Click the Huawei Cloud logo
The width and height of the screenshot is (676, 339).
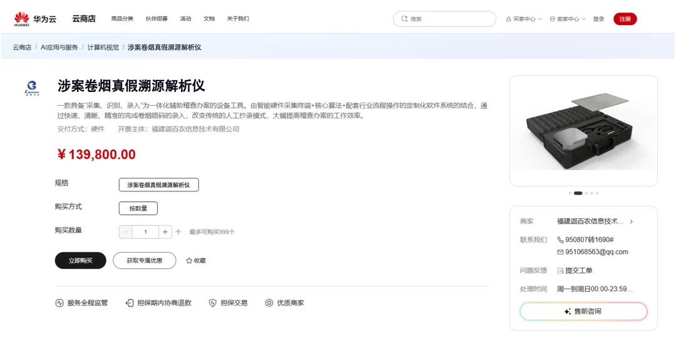[x=35, y=19]
